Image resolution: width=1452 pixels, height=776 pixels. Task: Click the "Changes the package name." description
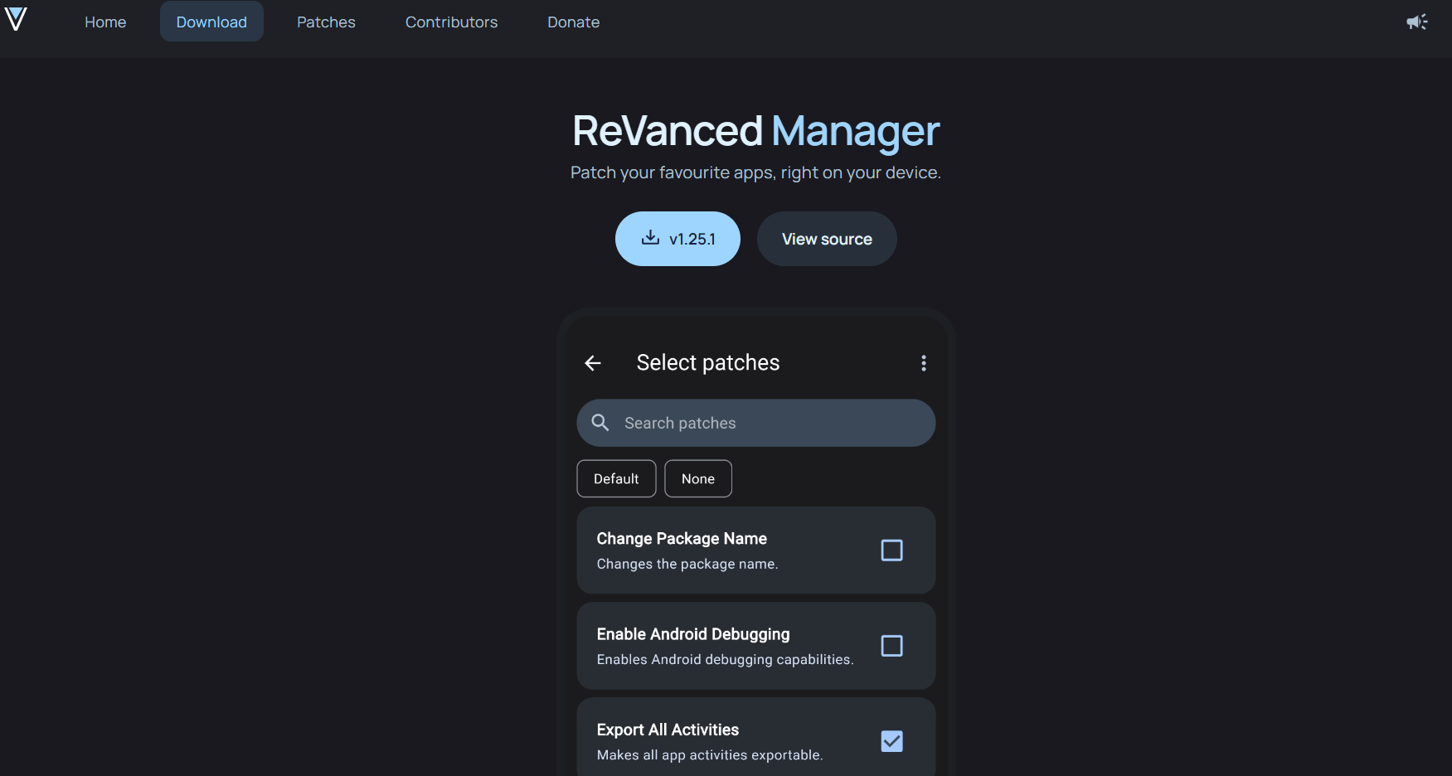tap(687, 564)
